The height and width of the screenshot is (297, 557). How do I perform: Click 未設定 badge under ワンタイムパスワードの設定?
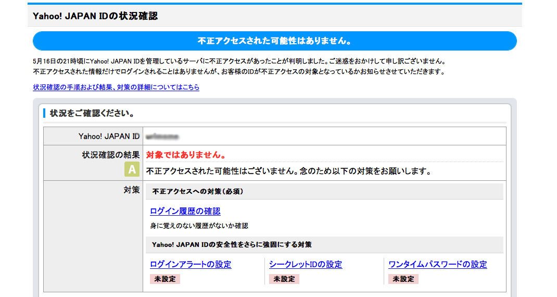(403, 279)
